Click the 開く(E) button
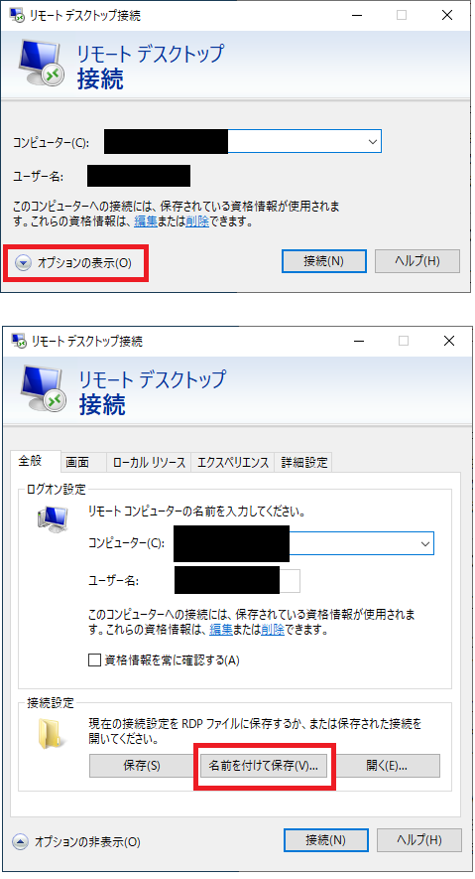Screen dimensions: 475x879 [x=387, y=766]
